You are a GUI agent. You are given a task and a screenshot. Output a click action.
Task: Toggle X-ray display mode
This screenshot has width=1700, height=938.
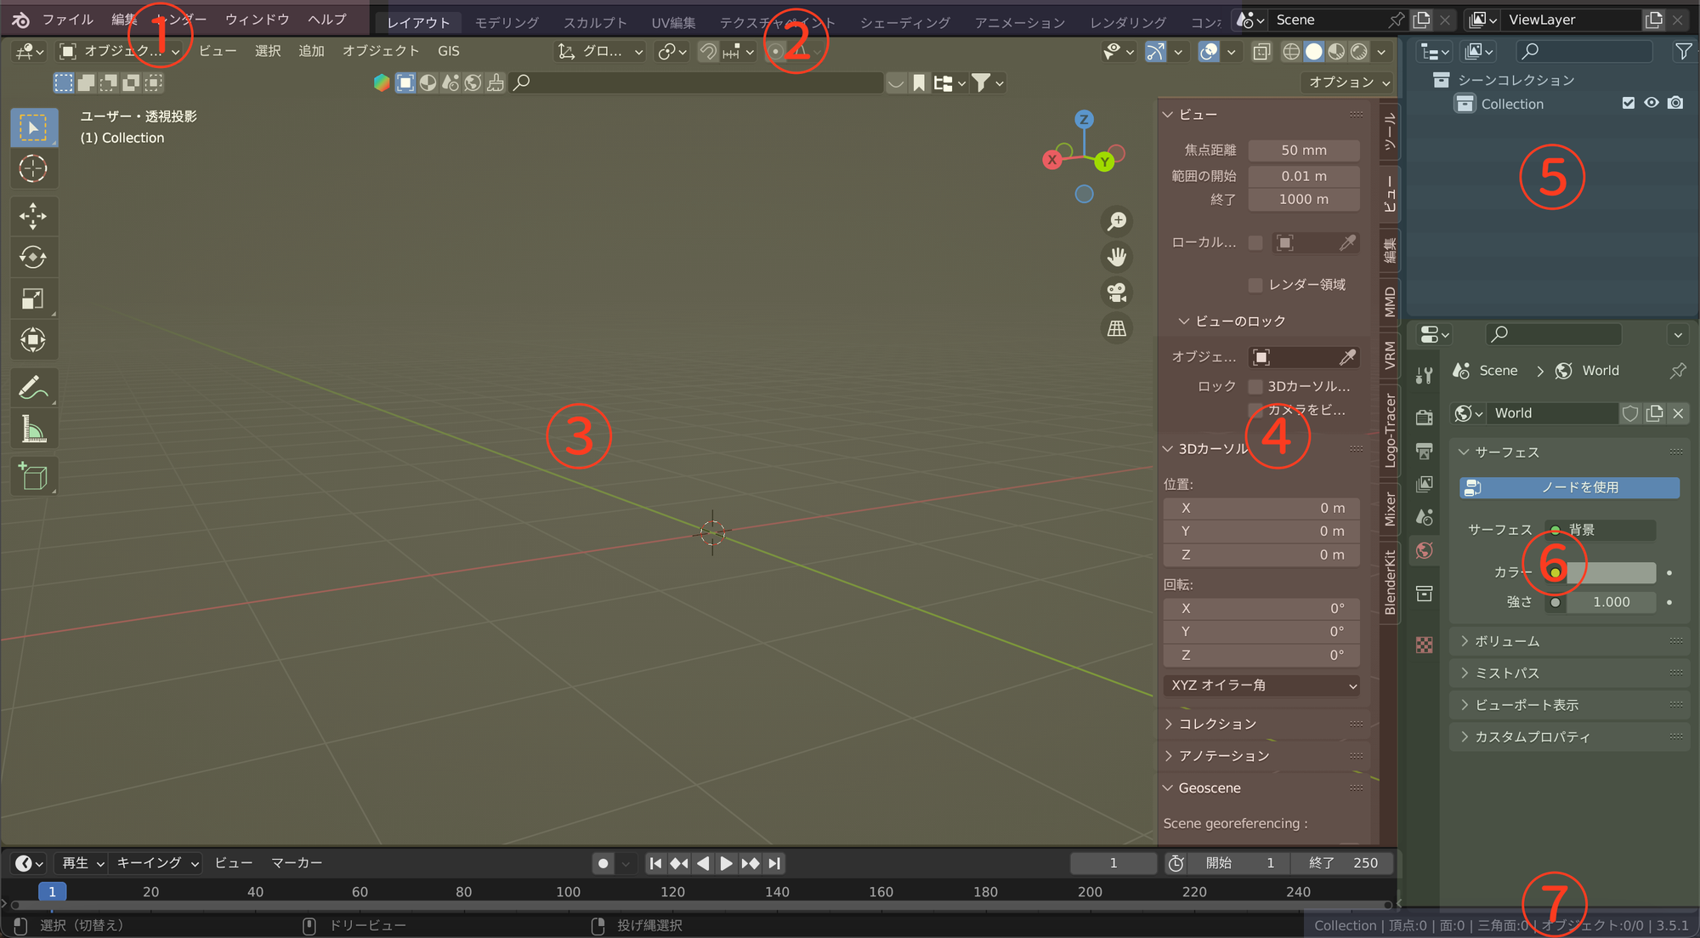(x=1261, y=52)
